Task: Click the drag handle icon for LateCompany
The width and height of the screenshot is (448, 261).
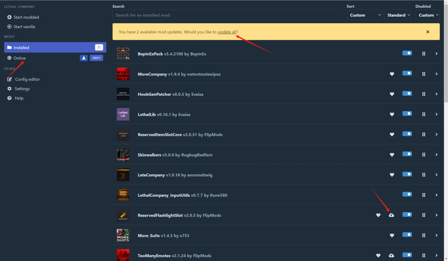Action: 423,175
